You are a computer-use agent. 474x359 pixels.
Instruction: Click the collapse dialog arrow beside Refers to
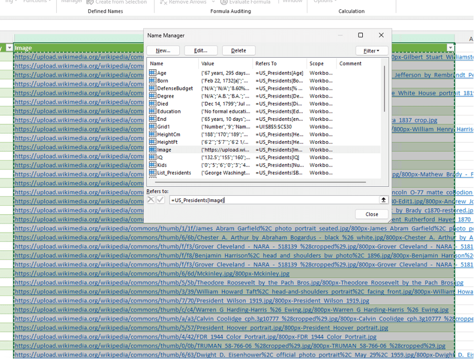(x=383, y=200)
